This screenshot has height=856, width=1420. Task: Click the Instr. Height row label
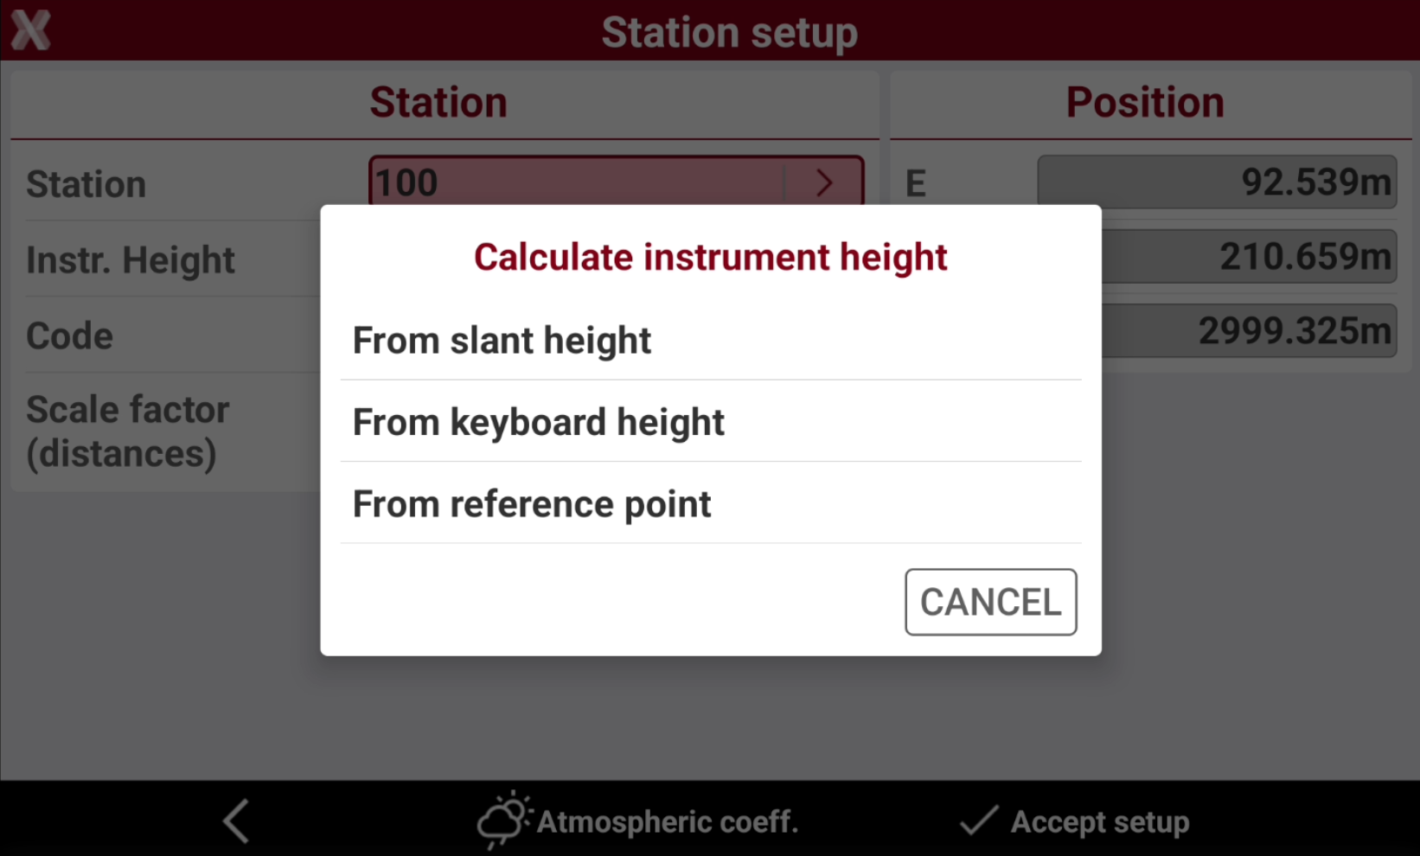tap(131, 260)
